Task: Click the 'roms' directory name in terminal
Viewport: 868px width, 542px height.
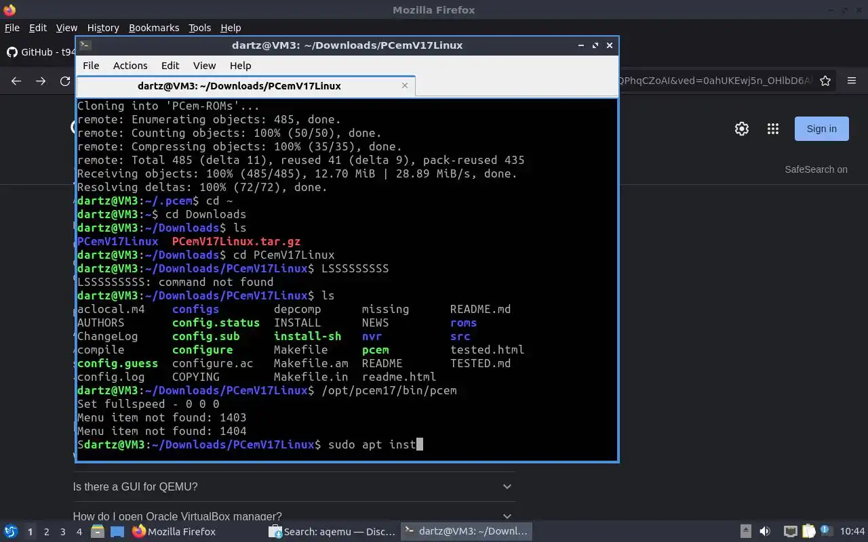Action: click(x=463, y=322)
